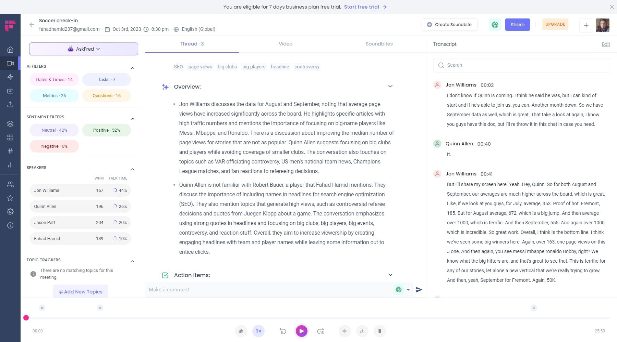This screenshot has width=617, height=342.
Task: Select the home icon in left sidebar
Action: [x=10, y=49]
